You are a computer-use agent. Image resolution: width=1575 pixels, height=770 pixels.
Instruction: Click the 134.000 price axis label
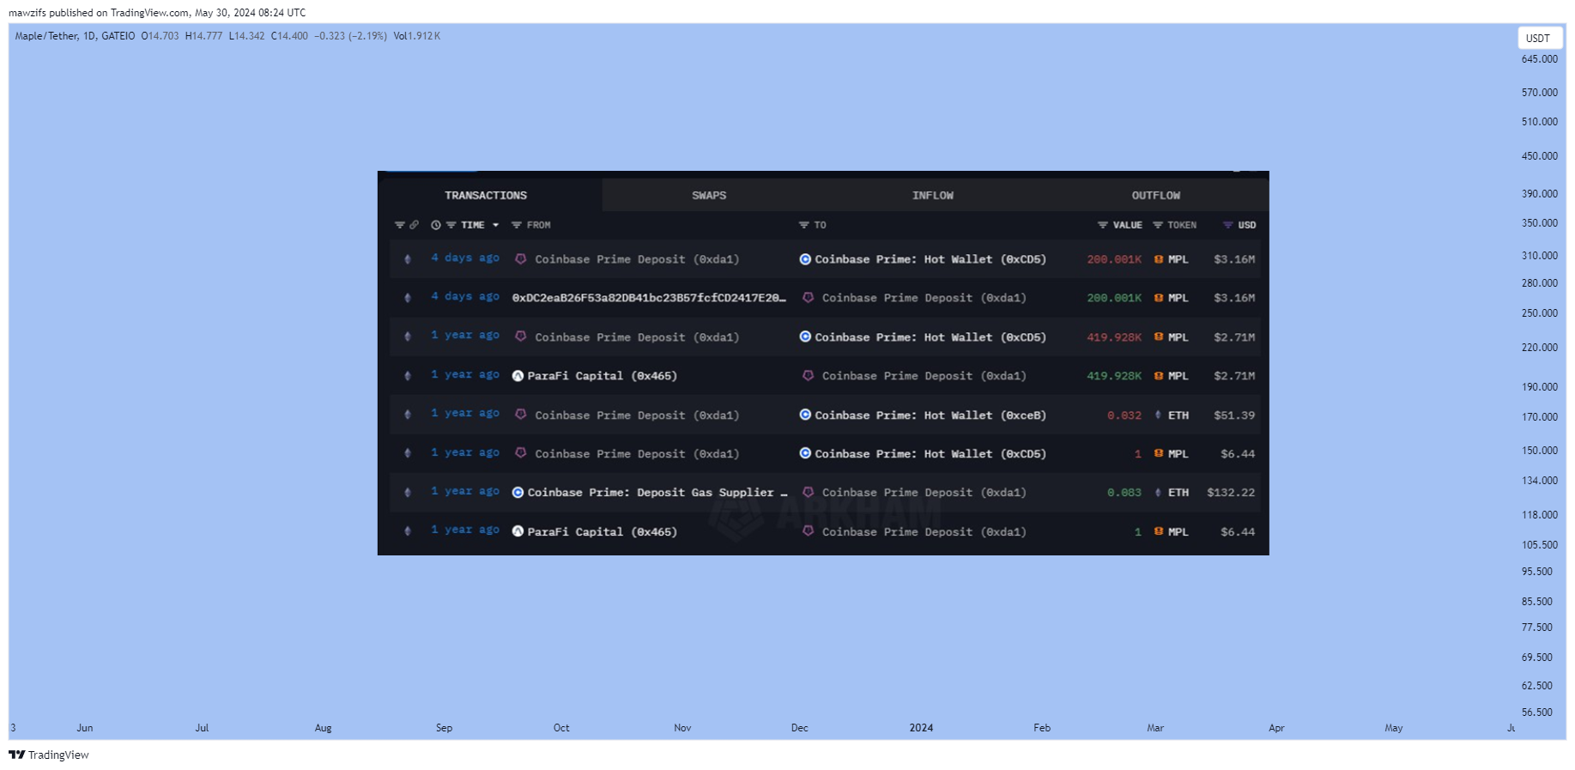click(1540, 481)
